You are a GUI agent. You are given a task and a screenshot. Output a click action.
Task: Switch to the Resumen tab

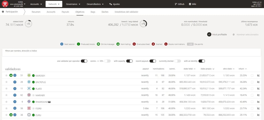pos(36,12)
